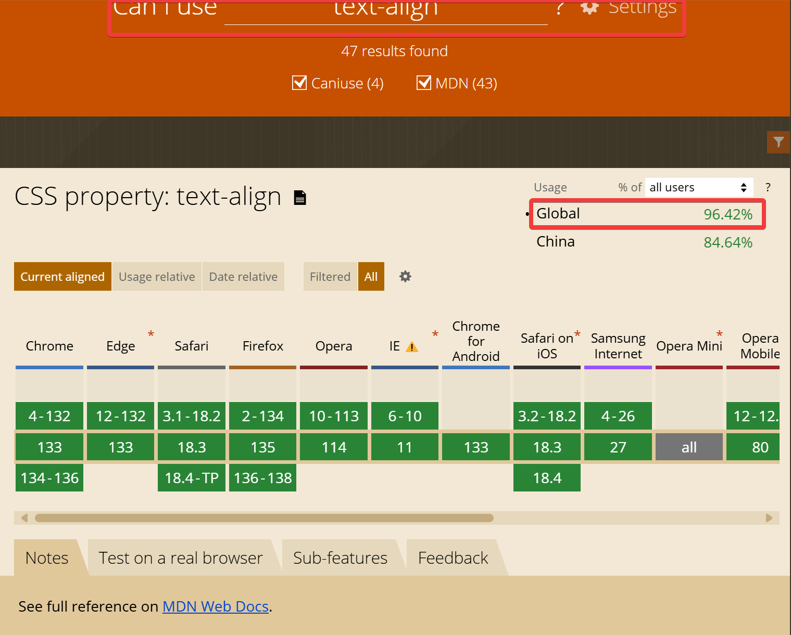Click the Opera 10-113 version cell
791x635 pixels.
tap(334, 416)
